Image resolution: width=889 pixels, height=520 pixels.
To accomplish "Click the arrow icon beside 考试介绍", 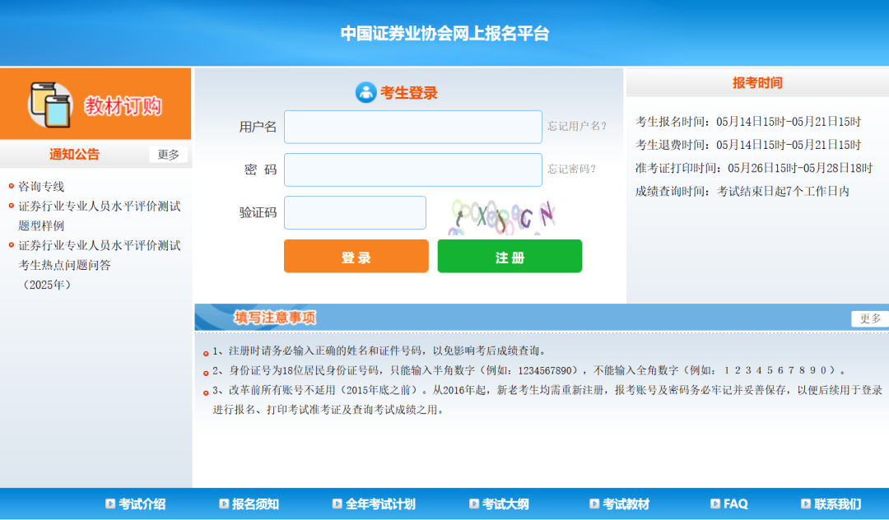I will 110,504.
